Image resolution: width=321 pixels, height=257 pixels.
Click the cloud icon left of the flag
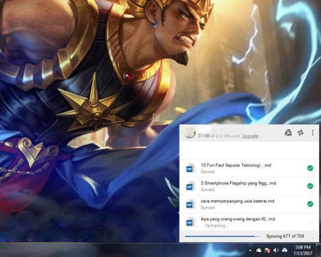click(x=259, y=250)
